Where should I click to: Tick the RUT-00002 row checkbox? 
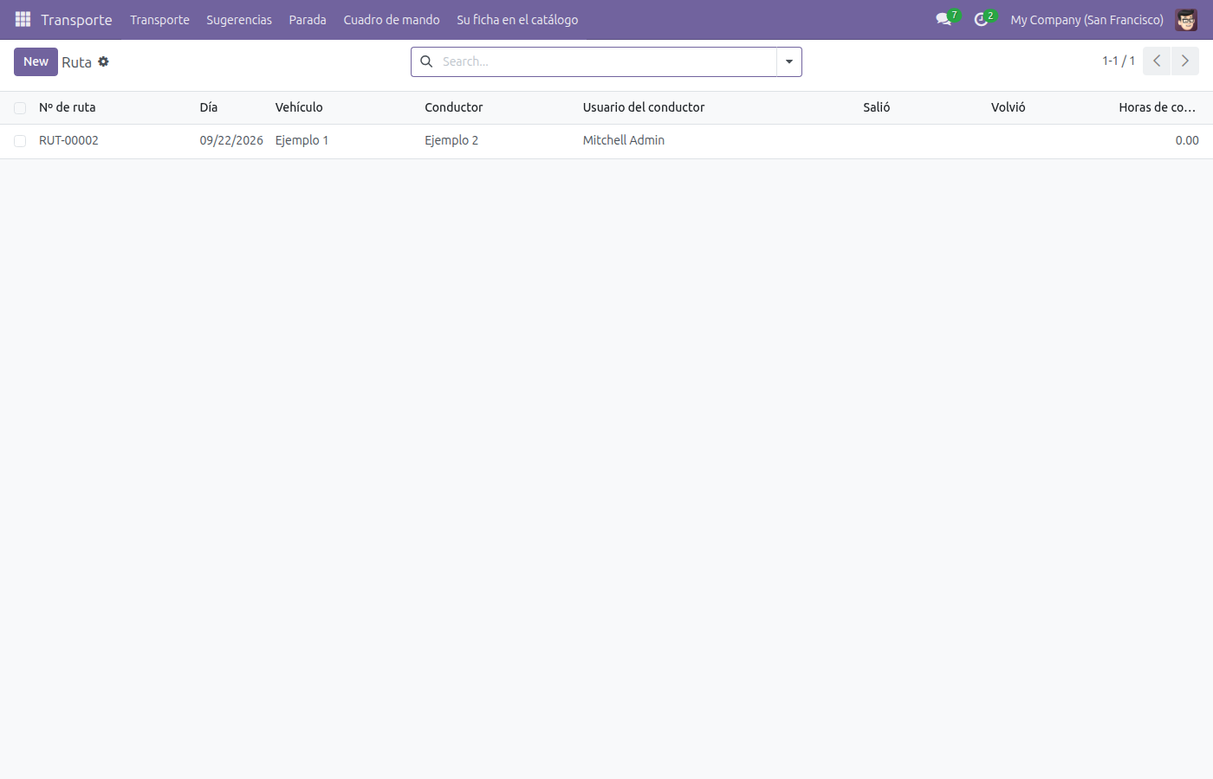(x=20, y=141)
